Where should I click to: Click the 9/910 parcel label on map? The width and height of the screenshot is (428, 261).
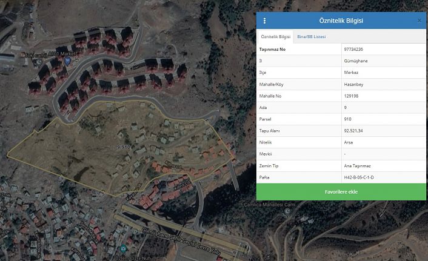pos(123,147)
